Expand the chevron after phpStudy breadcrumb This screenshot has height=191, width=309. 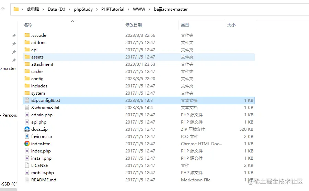point(97,9)
